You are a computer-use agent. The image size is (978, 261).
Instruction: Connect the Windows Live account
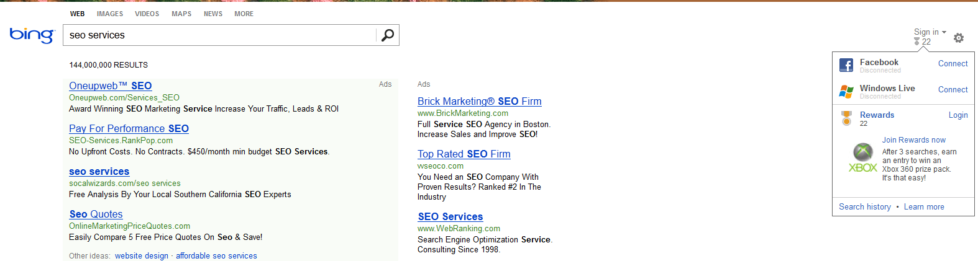click(953, 89)
